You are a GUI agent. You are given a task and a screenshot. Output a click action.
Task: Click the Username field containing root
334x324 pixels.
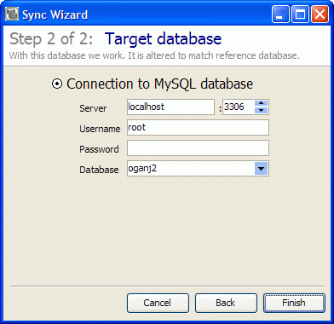[198, 127]
